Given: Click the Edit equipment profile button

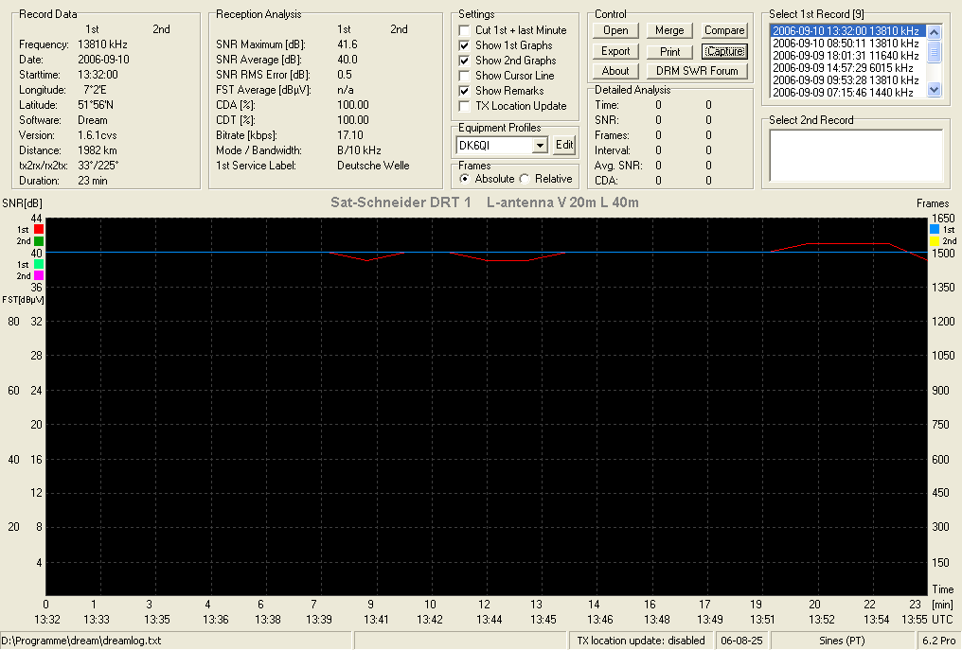Looking at the screenshot, I should (x=563, y=145).
